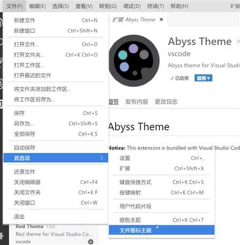Select 文件图标主题 submenu entry
The image size is (240, 245).
(162, 230)
